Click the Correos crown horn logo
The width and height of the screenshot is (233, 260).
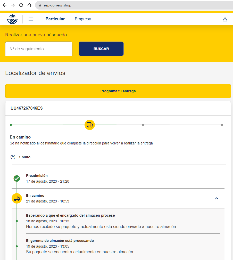click(12, 19)
